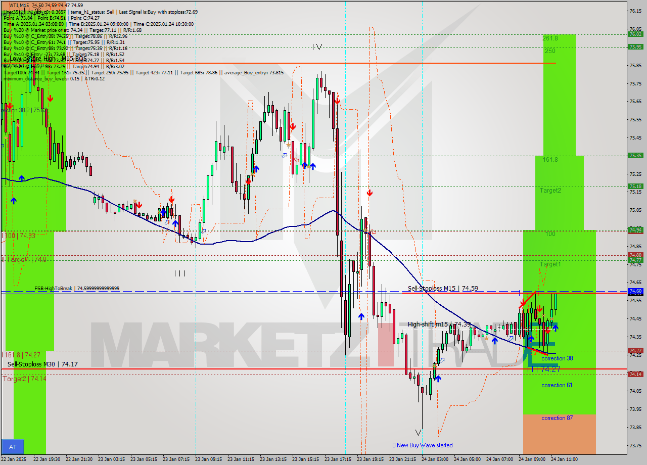Click the '261.8' Fibonacci label
The image size is (647, 465).
click(550, 38)
